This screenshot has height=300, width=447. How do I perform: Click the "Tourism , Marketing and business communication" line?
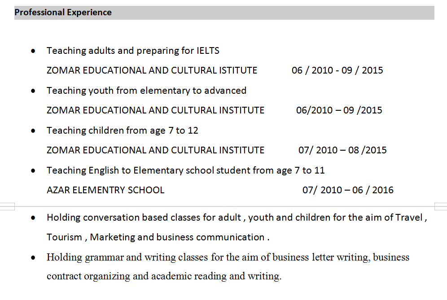pyautogui.click(x=158, y=237)
